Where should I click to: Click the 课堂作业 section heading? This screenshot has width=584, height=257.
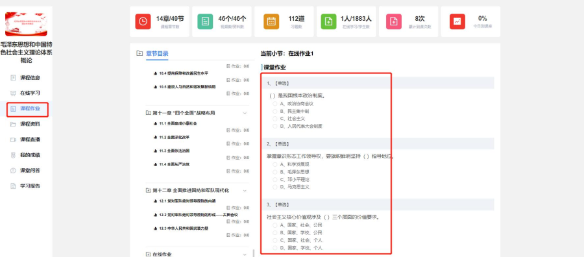pos(275,67)
